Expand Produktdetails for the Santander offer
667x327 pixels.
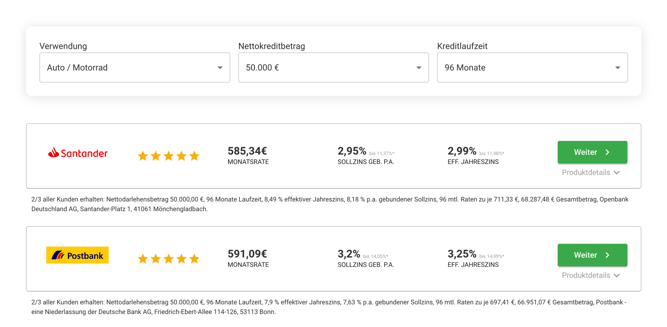[x=591, y=173]
